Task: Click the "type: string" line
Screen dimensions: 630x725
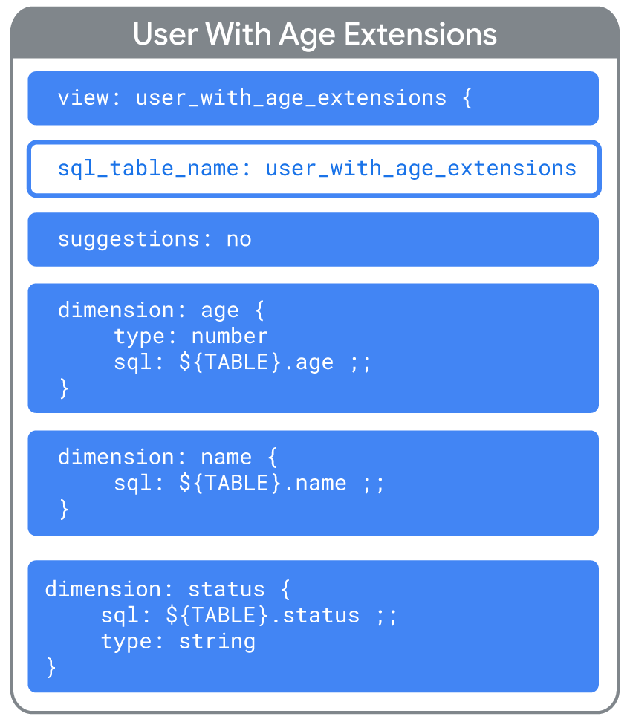Action: coord(178,641)
